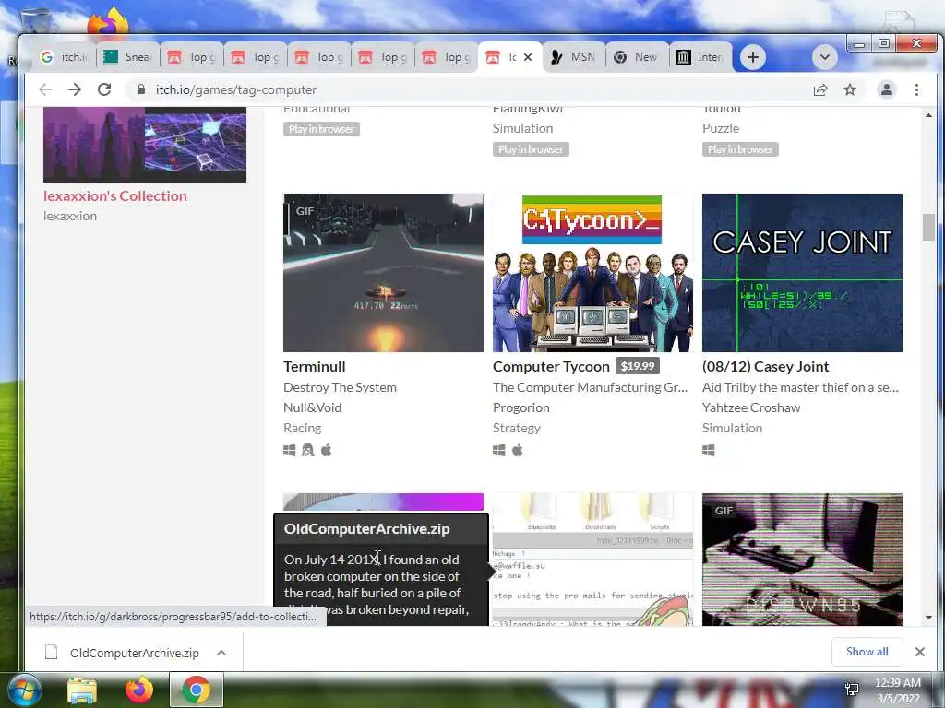Click the page scrollbar thumb
Image resolution: width=945 pixels, height=708 pixels.
tap(928, 228)
